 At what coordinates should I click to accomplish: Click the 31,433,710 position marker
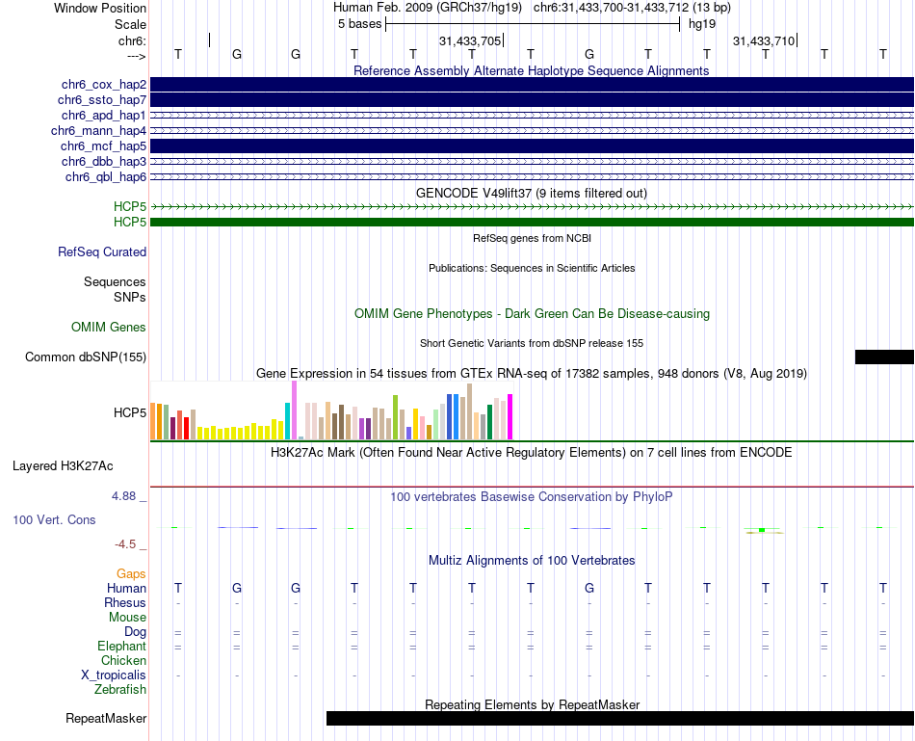click(x=765, y=40)
